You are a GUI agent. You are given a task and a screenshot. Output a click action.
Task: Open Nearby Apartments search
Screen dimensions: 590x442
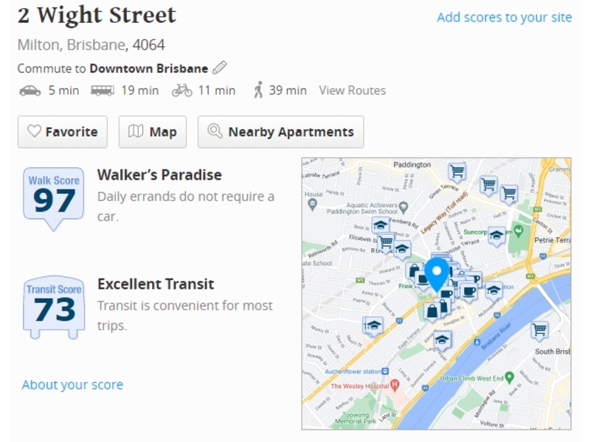tap(281, 132)
